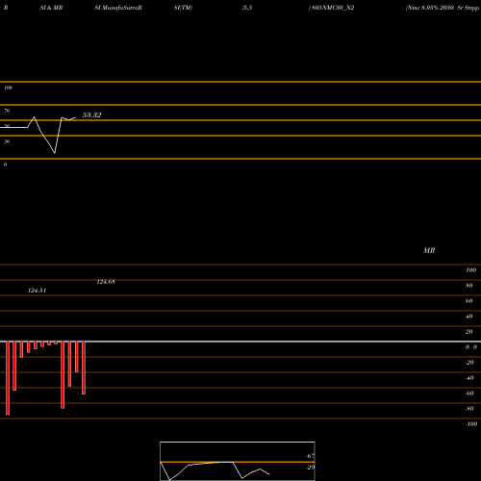Screen dimensions: 481x481
Task: Click the 'SI MunafaSutraR' header text
Action: point(118,8)
